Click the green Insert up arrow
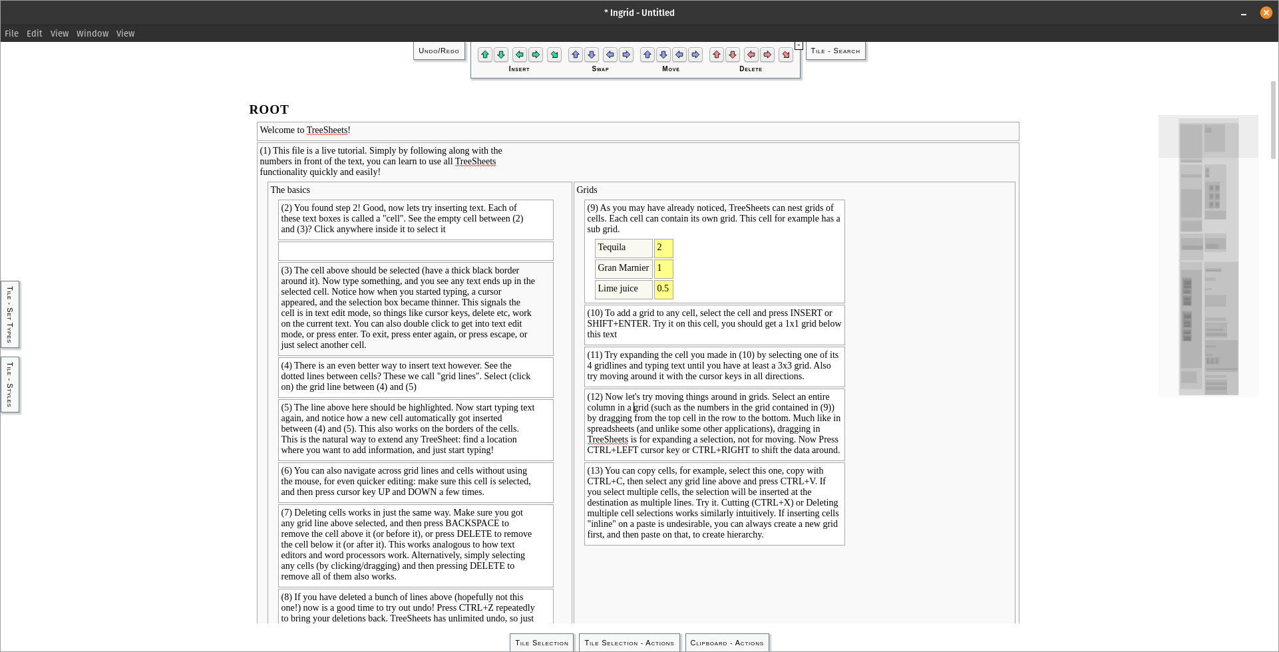1279x652 pixels. 485,55
